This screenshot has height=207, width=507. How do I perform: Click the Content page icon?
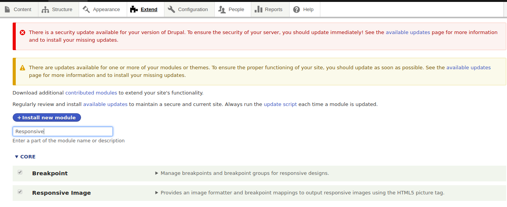[x=7, y=10]
